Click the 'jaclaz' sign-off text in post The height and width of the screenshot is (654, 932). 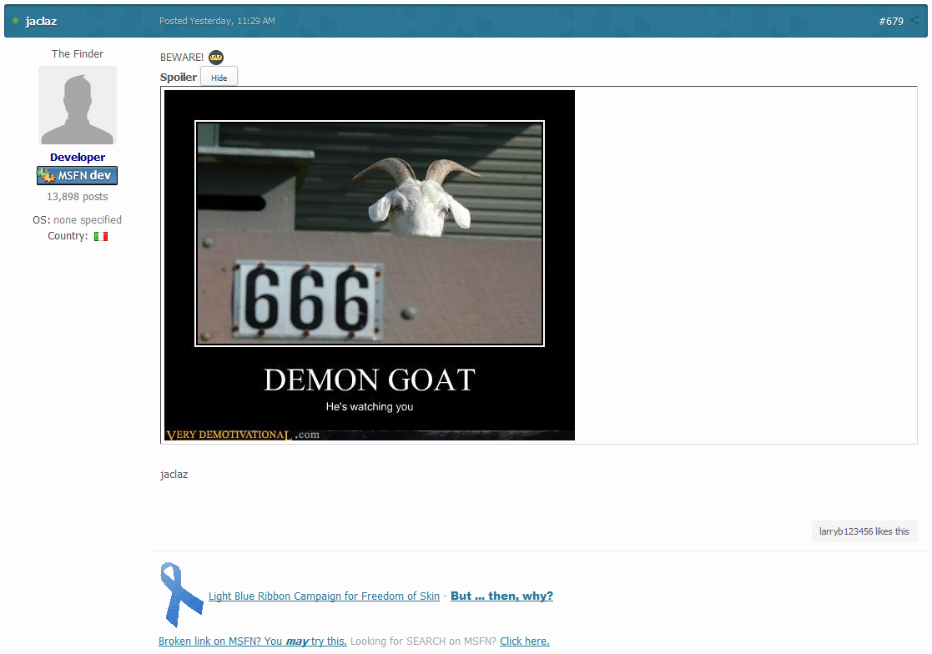(174, 474)
